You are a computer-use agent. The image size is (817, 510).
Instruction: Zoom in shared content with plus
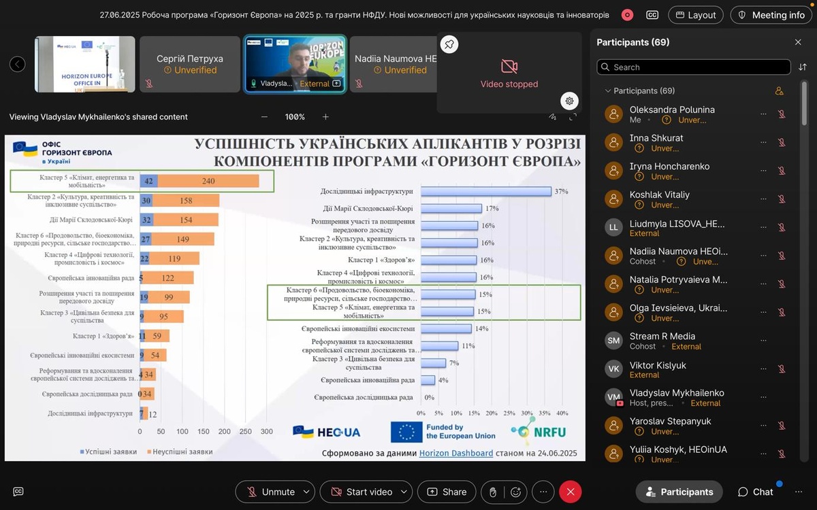click(x=325, y=117)
